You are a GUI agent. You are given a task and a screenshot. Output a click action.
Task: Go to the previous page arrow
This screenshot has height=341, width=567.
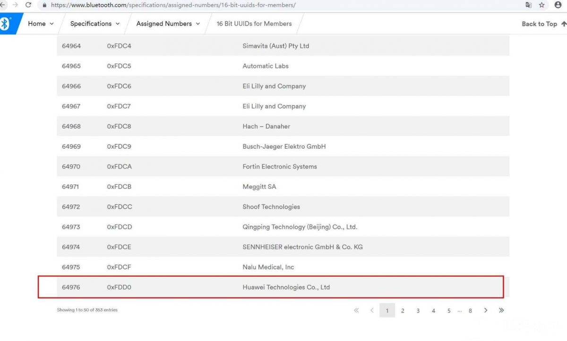pyautogui.click(x=372, y=310)
